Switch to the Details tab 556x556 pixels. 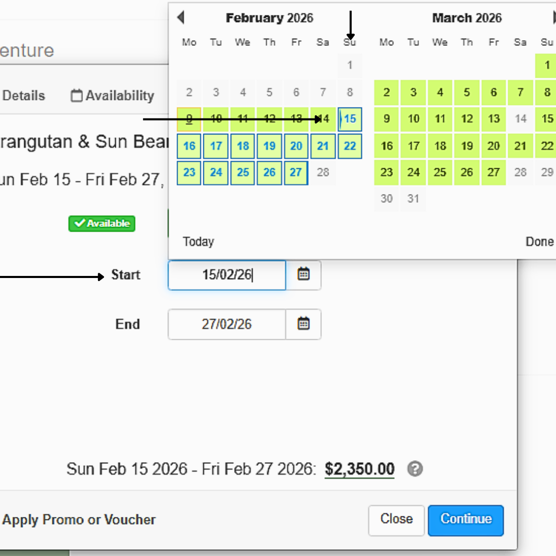pos(23,96)
